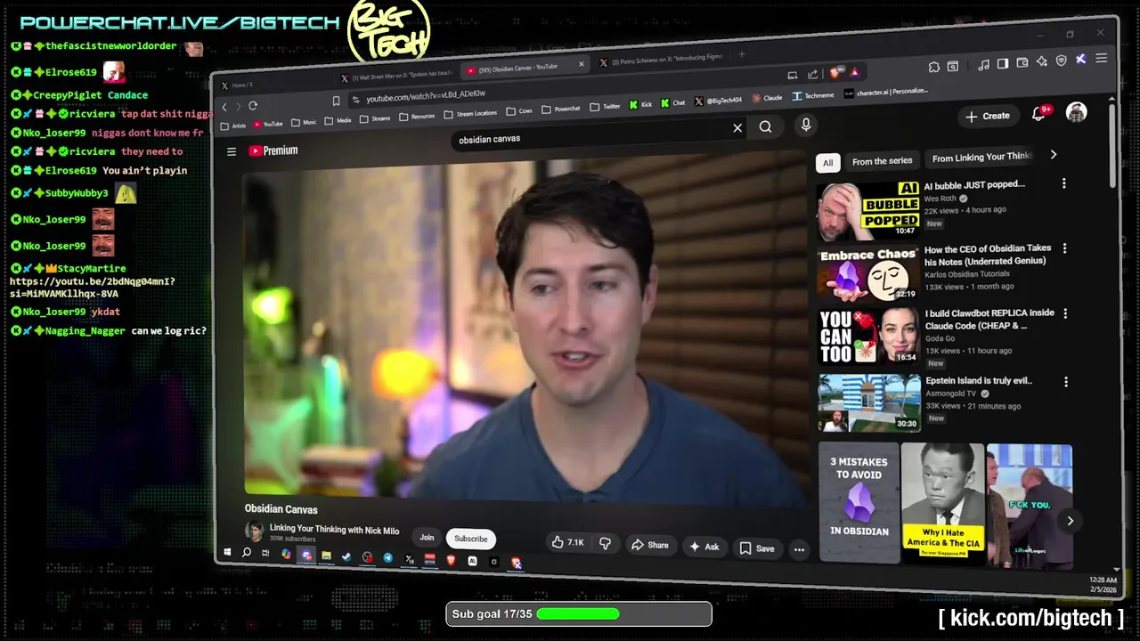Clear the YouTube search box text

[x=737, y=128]
